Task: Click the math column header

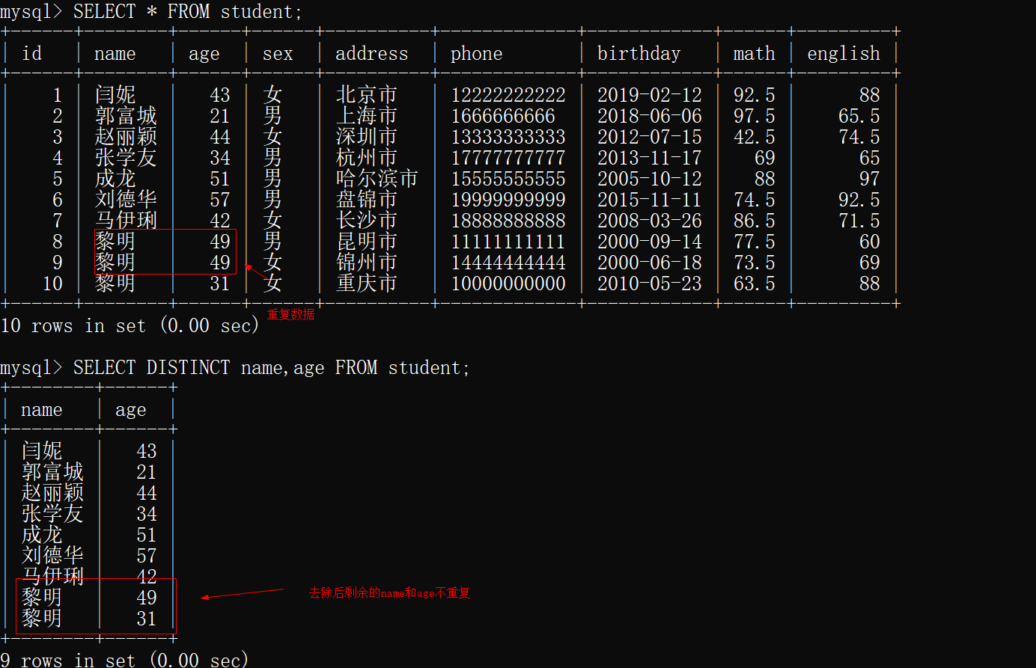Action: (754, 54)
